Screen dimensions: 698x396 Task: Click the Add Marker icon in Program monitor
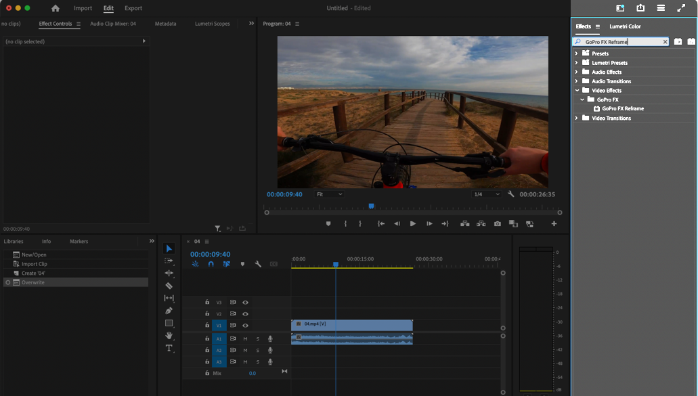[x=328, y=223]
